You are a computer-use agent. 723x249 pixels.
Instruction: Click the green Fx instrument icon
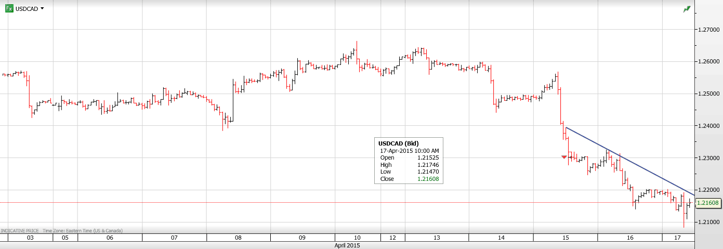click(9, 9)
